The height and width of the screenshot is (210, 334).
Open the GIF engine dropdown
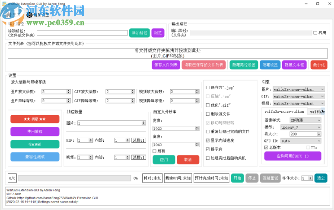pos(299,97)
